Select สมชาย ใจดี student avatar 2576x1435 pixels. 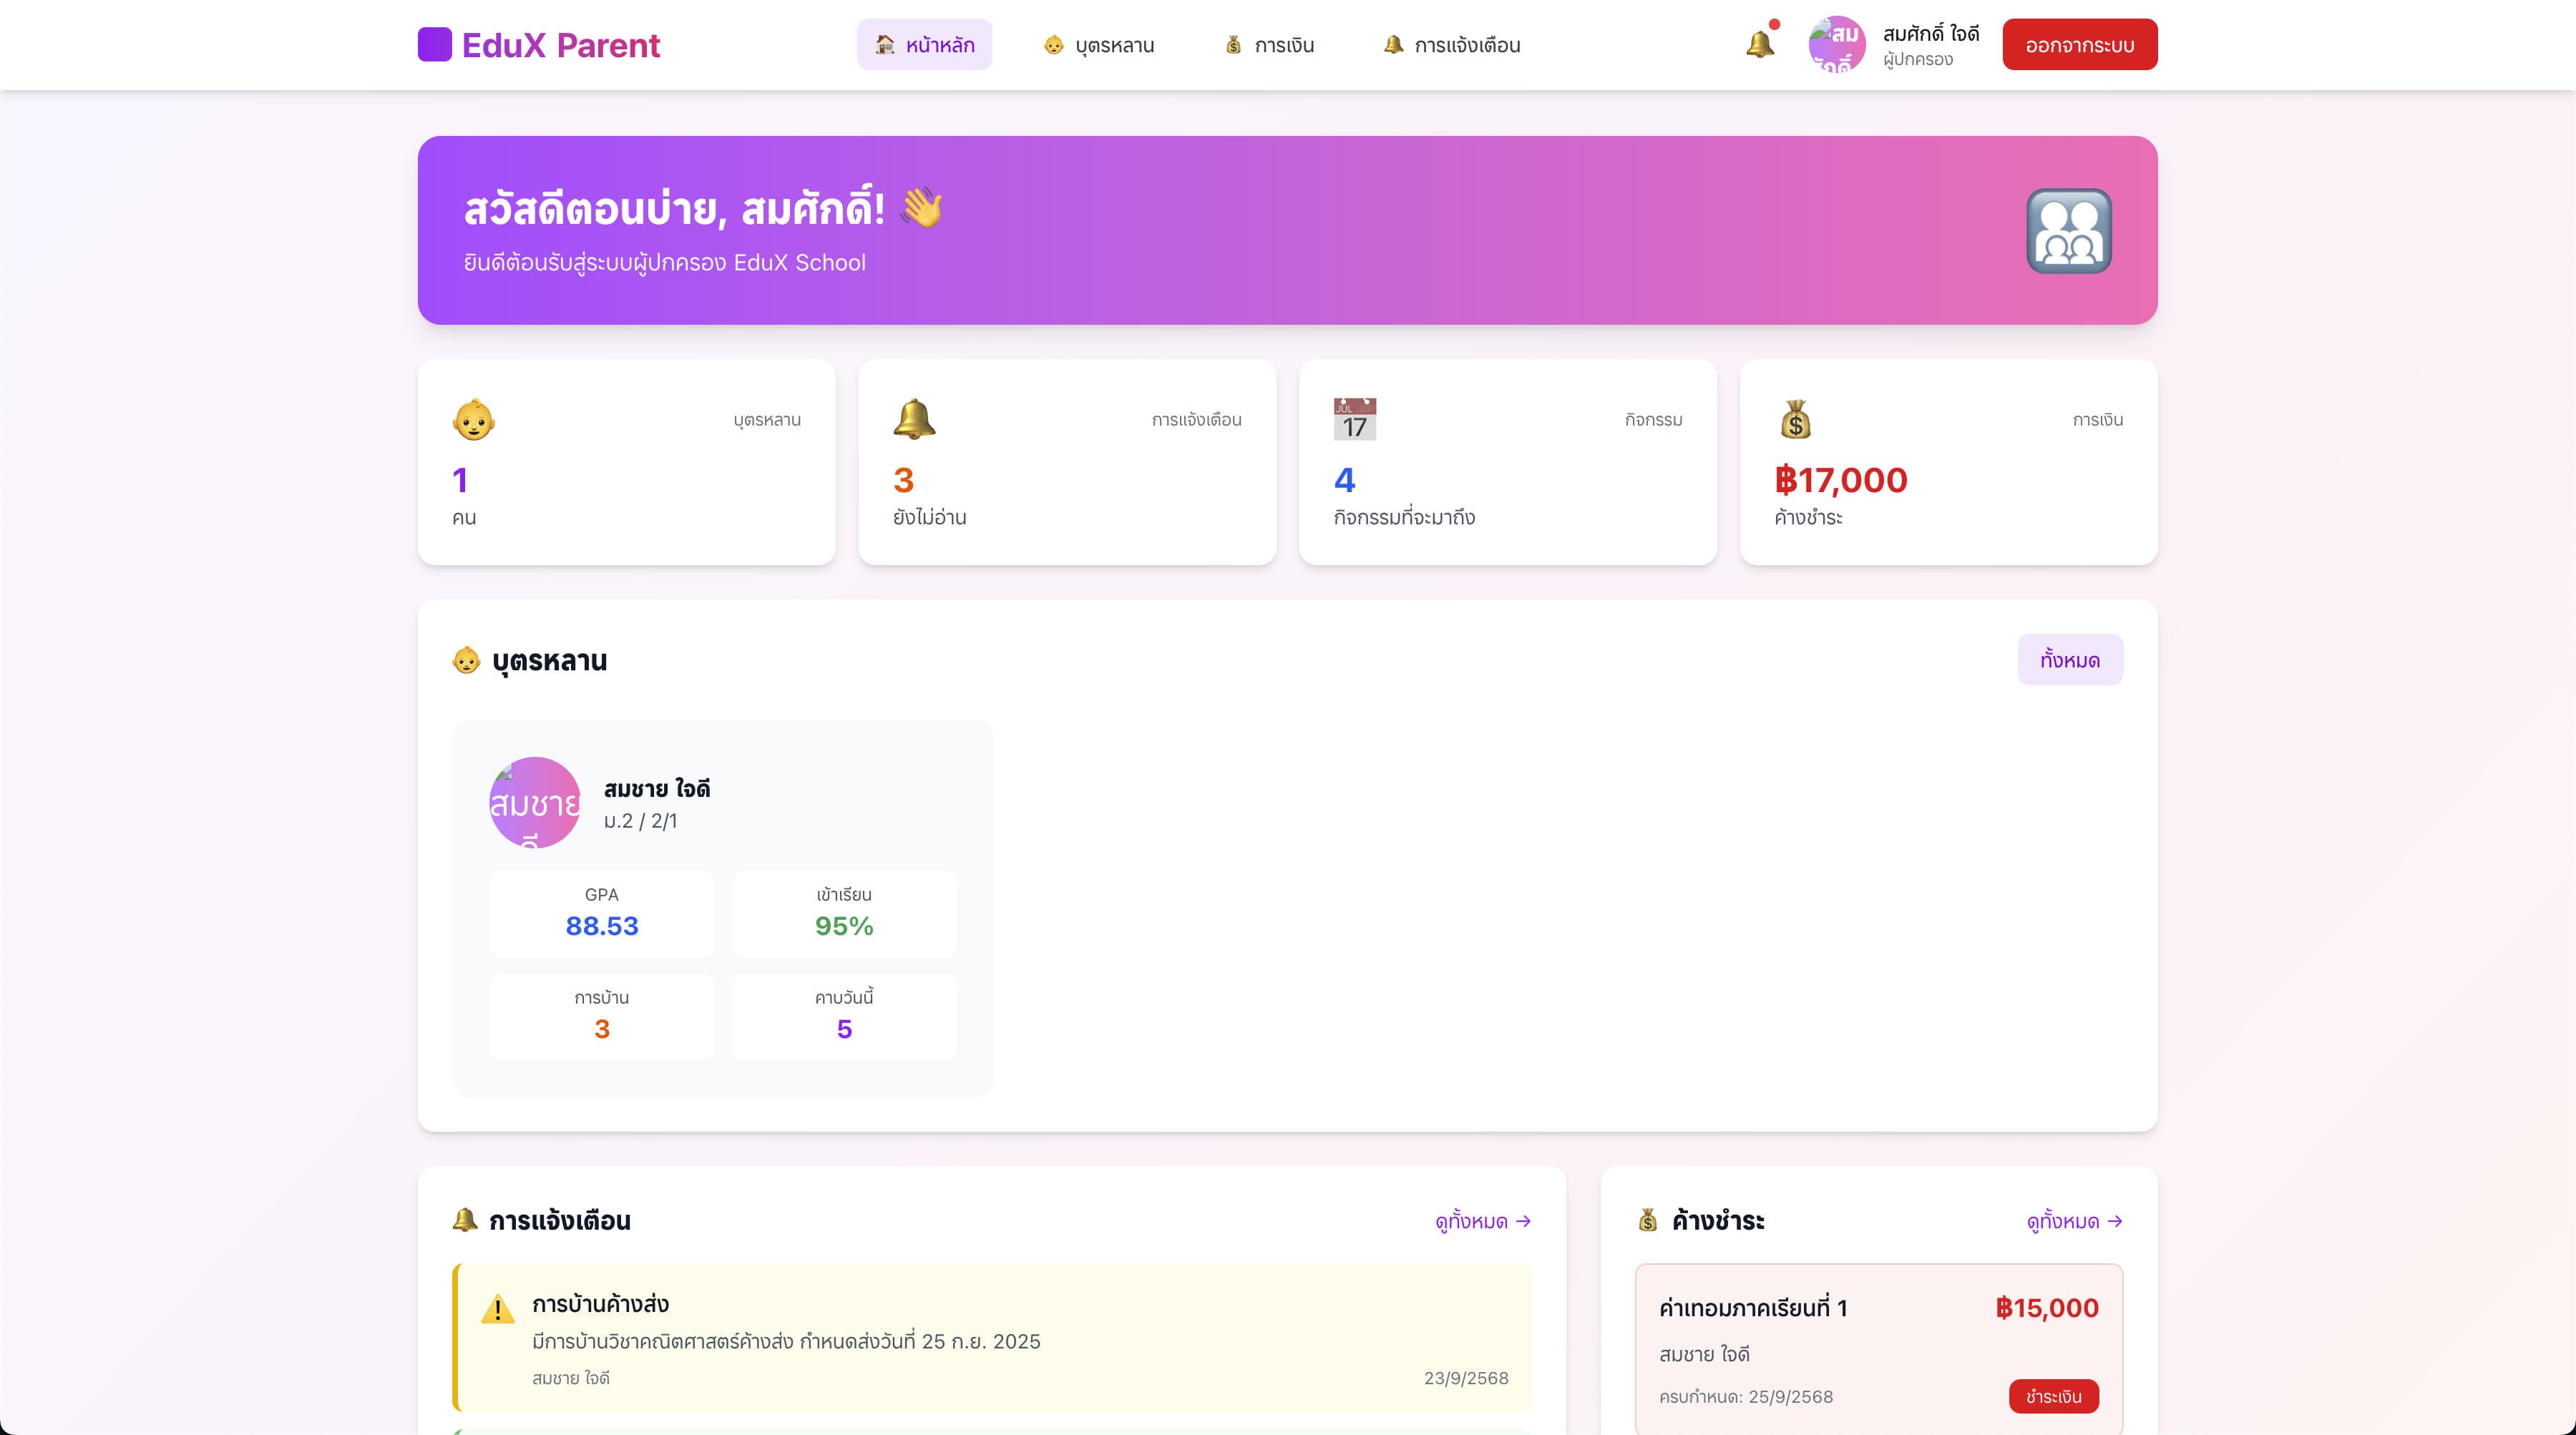534,802
